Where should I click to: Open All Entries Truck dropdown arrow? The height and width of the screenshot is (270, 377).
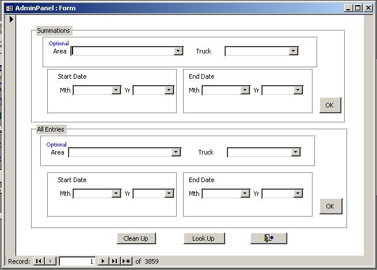295,152
